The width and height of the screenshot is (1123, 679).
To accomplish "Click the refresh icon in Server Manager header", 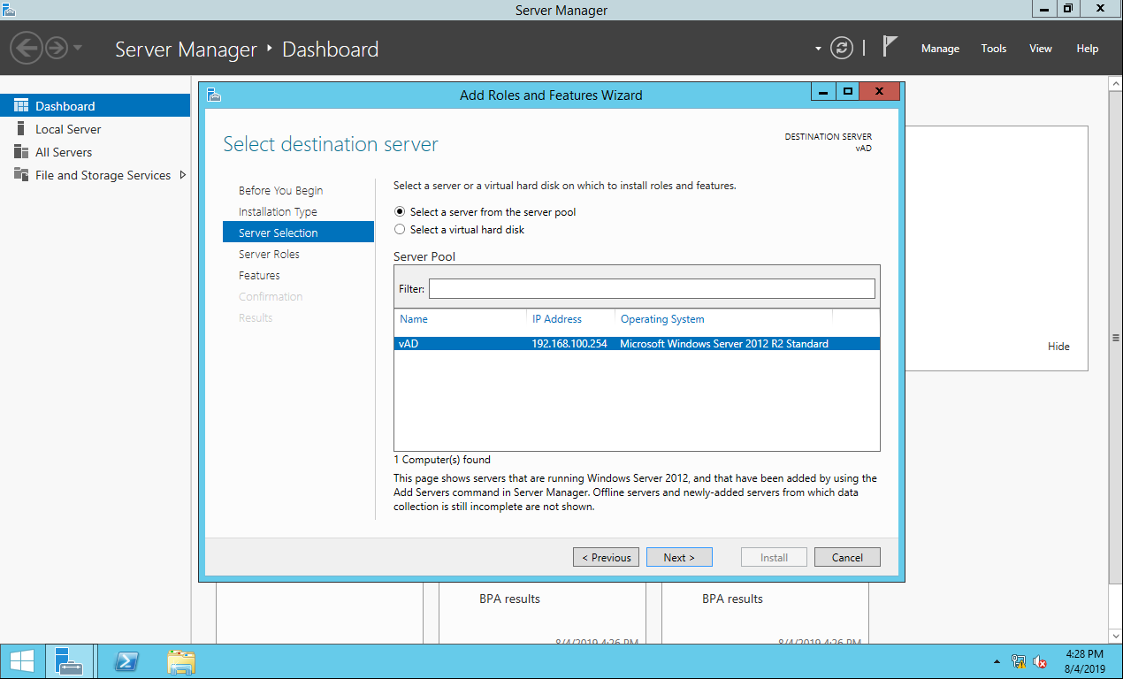I will (843, 48).
